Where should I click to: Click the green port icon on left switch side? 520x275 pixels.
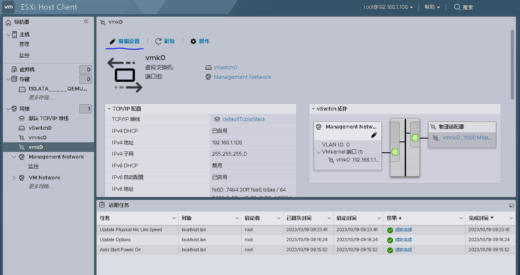tap(395, 152)
